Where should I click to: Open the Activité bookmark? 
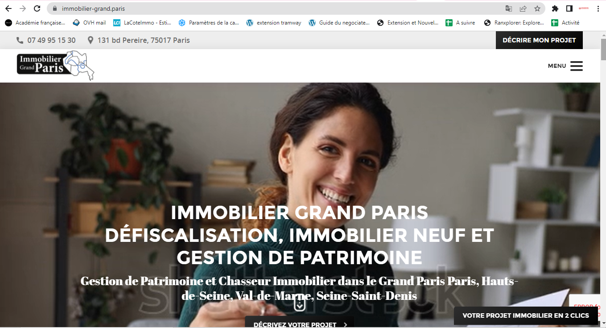click(x=565, y=23)
